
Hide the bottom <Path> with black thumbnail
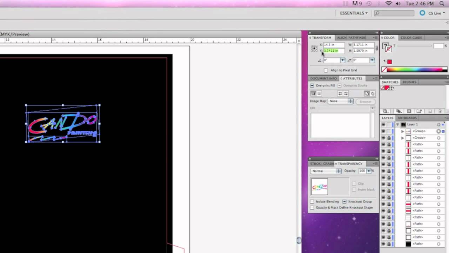coord(383,244)
